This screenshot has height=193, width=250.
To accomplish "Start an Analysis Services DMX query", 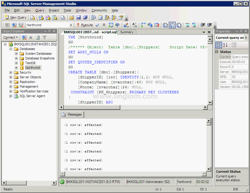I will 48,17.
